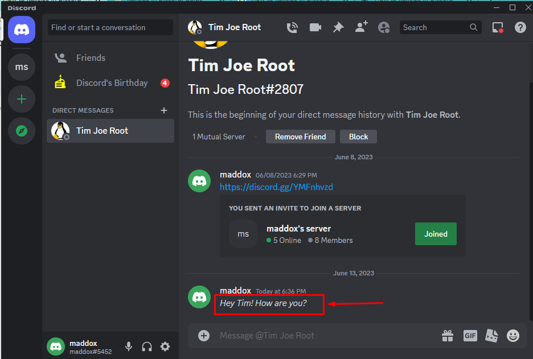Click maddox username on June 13 message
Viewport: 533px width, 359px height.
point(235,290)
